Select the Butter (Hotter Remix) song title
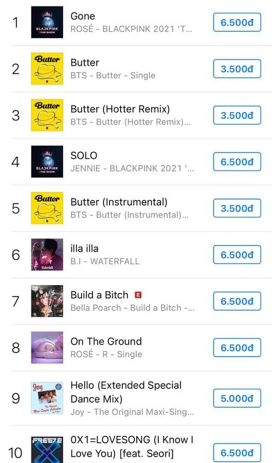272x463 pixels. [120, 109]
